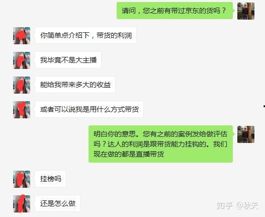Click avatar beside 能给我带来多大的收益 message
Screen dimensions: 265x217
[22, 85]
